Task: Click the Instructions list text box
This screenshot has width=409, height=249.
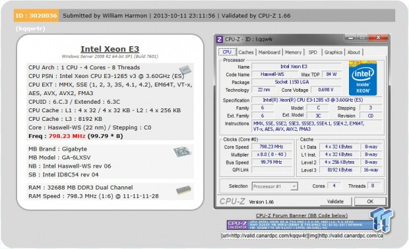Action: click(x=317, y=126)
